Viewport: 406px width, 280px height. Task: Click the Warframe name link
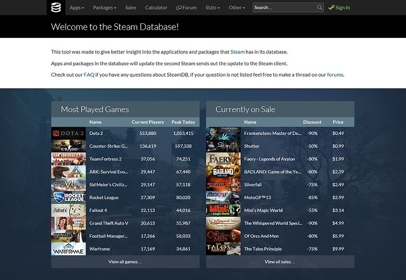point(100,249)
